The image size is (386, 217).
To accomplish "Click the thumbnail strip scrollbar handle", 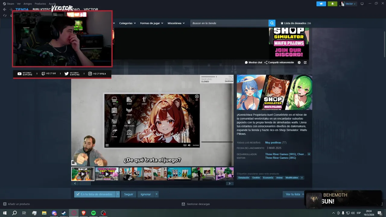I will tap(85, 183).
